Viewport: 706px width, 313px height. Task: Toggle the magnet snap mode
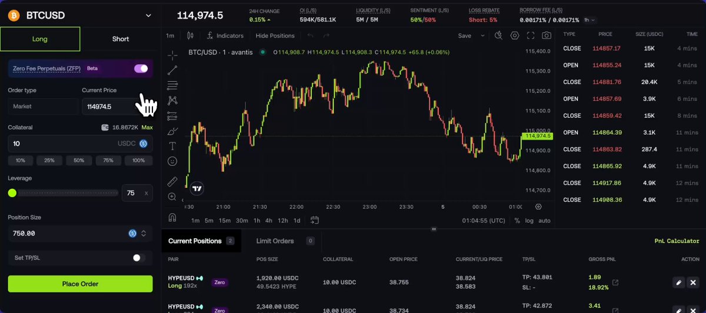click(172, 217)
